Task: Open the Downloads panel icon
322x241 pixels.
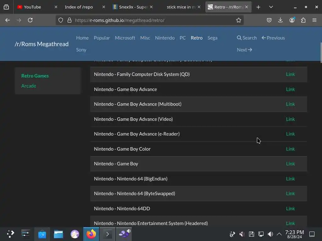Action: [280, 20]
